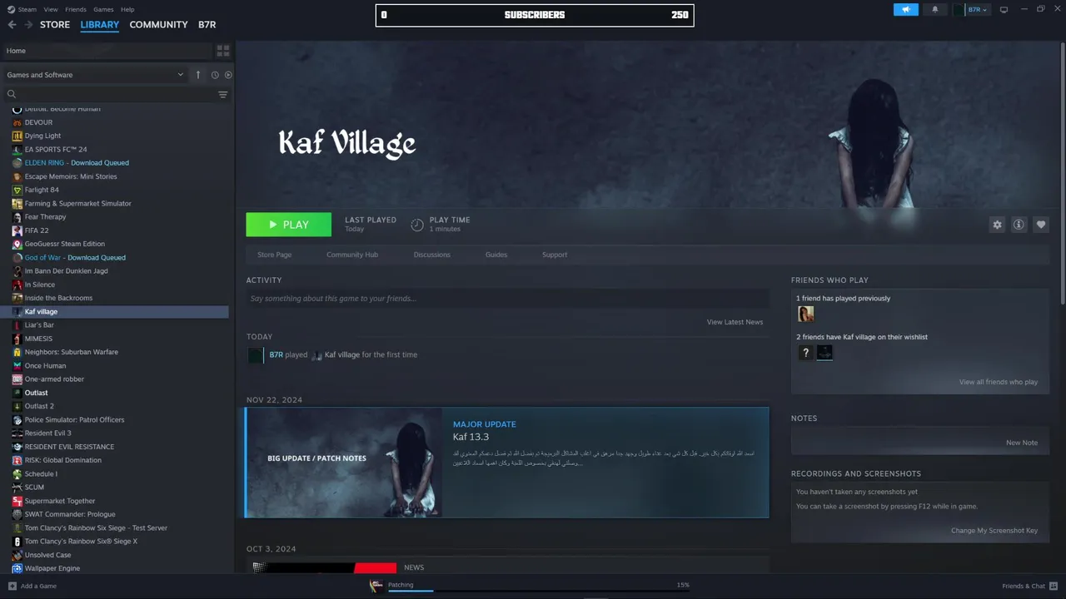Screen dimensions: 1066x599
Task: Add Kaf Village to favorites heart
Action: click(x=1040, y=225)
